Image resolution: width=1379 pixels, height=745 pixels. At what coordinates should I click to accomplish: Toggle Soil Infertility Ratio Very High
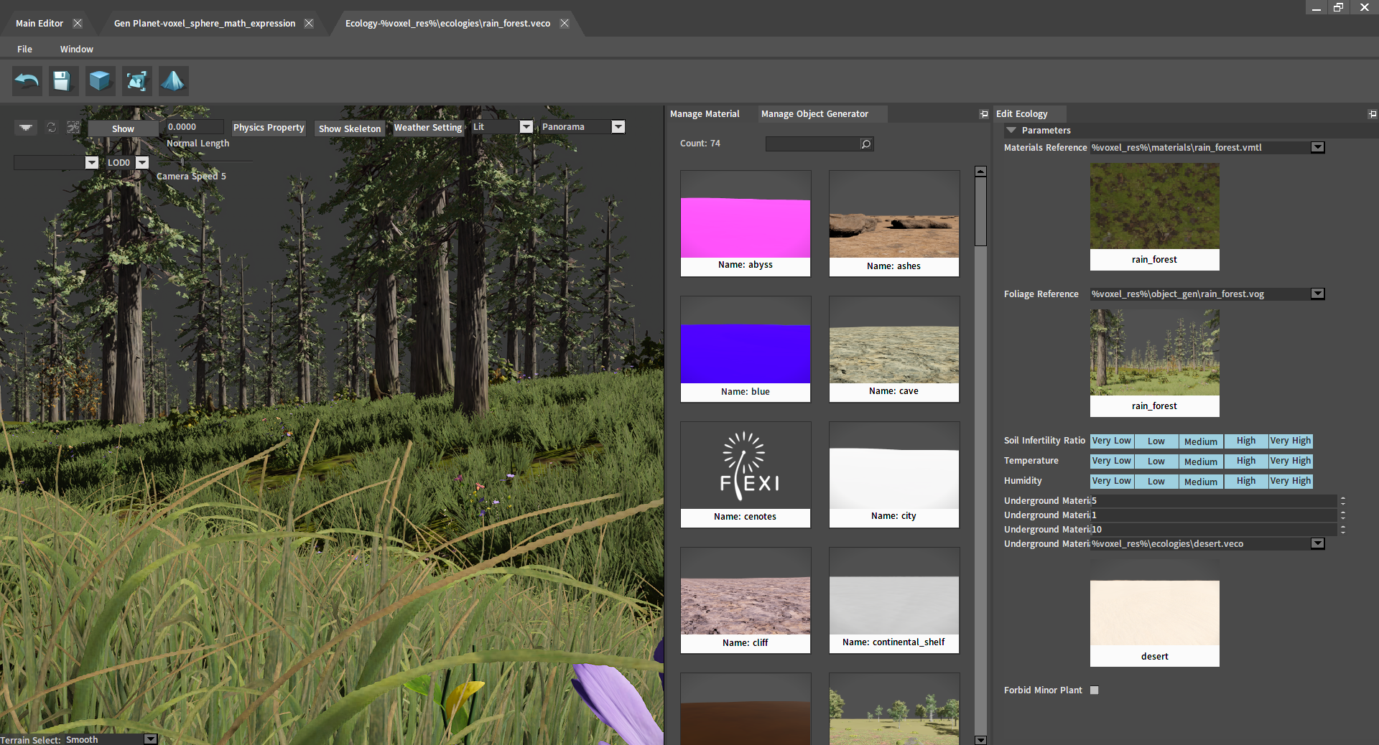[1291, 441]
